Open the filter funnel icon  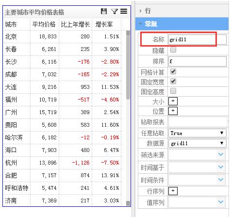(x=115, y=11)
